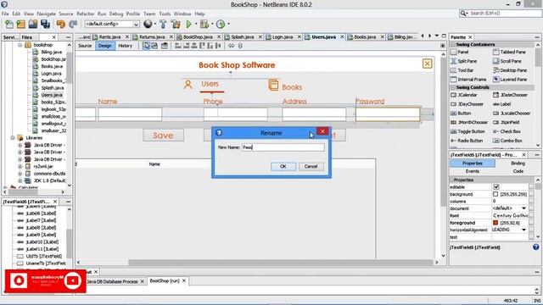Click OK in the Rename dialog
This screenshot has width=543, height=305.
(x=283, y=166)
